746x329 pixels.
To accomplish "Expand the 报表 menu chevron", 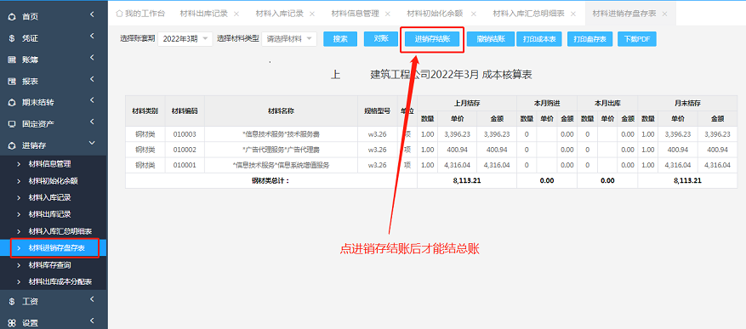I will point(92,79).
